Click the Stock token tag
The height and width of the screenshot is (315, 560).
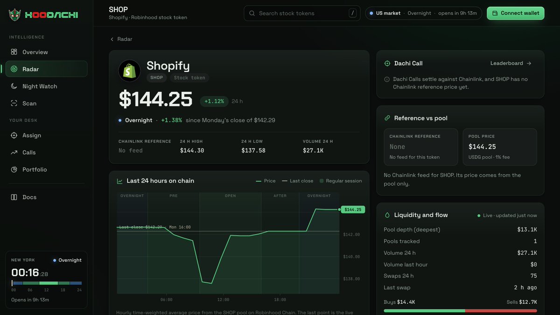click(189, 78)
